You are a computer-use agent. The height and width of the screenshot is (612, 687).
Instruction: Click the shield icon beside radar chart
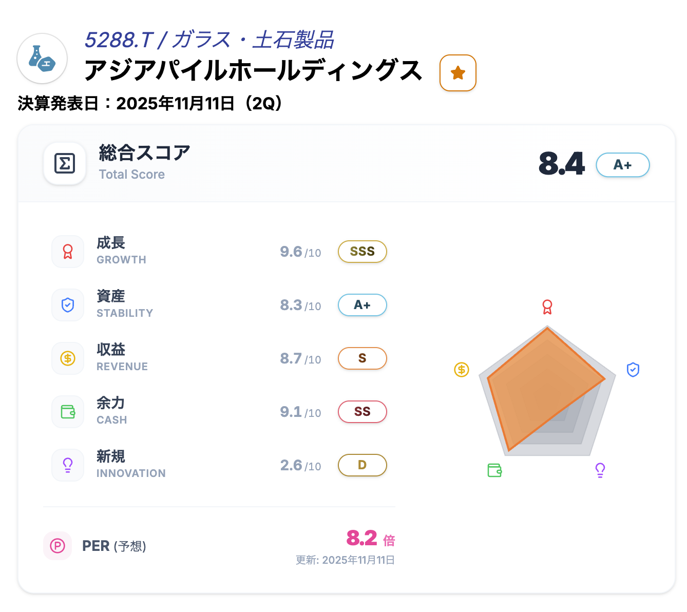tap(633, 370)
